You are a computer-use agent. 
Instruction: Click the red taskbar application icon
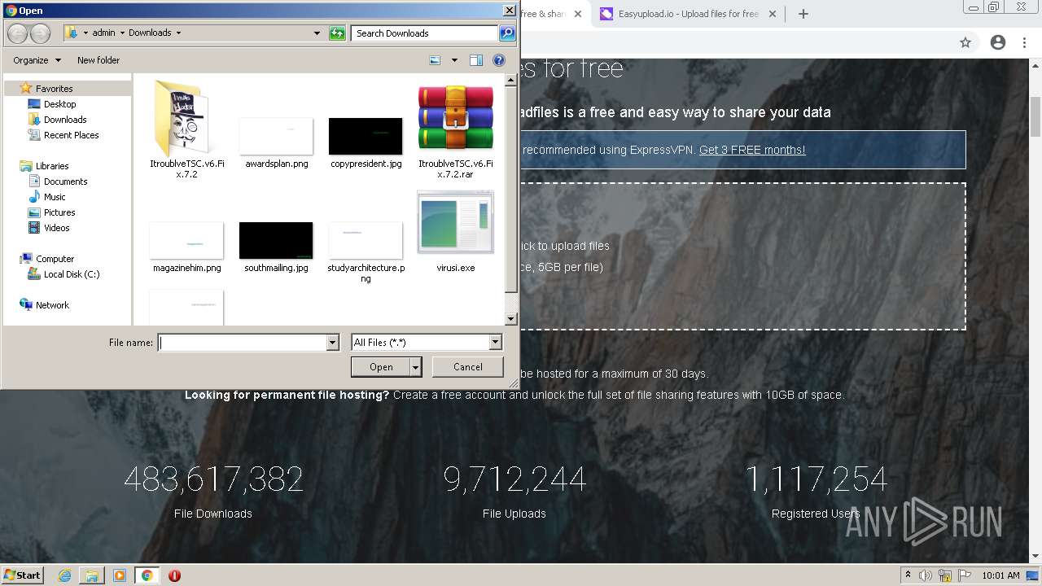[x=174, y=575]
